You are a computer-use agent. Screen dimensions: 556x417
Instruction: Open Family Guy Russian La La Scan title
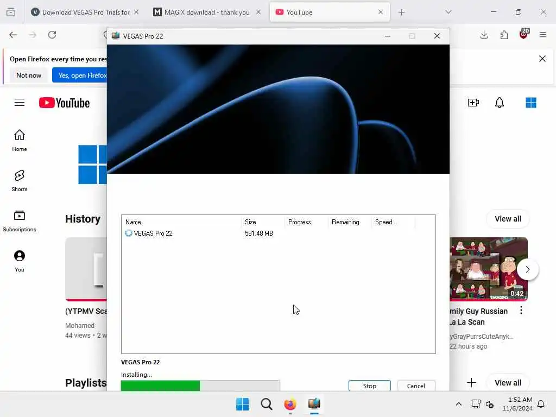[x=479, y=317]
